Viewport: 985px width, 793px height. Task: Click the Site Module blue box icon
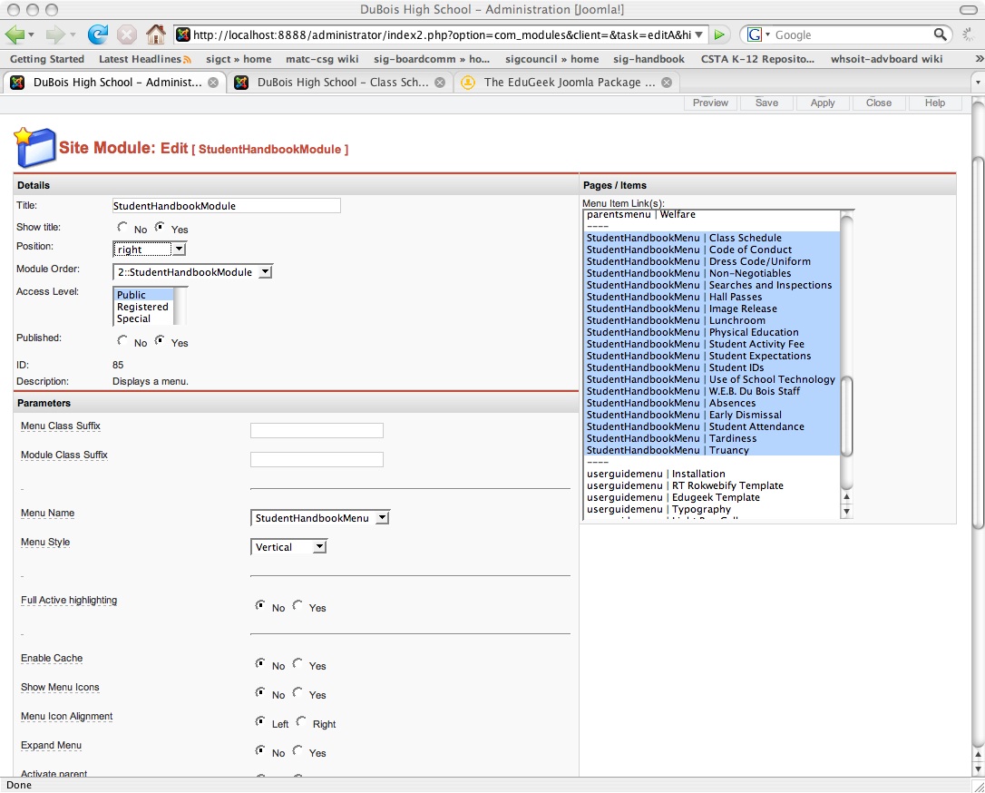[34, 148]
